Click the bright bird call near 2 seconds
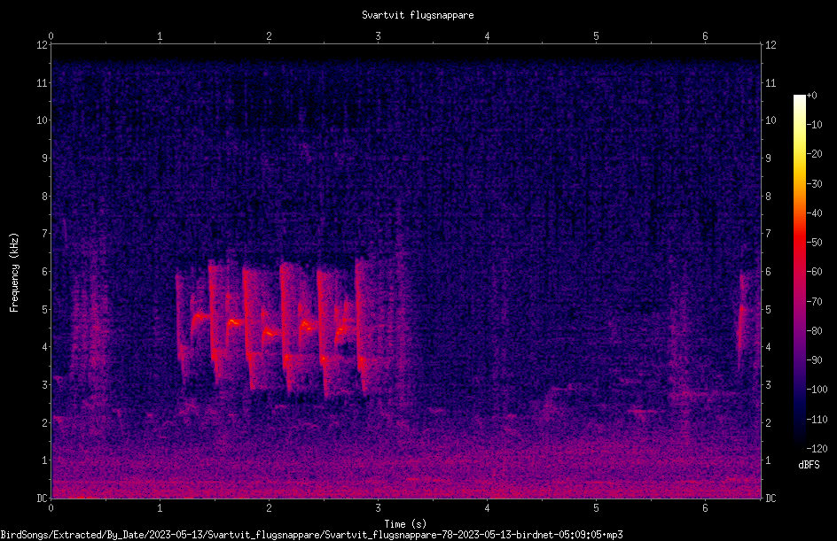837x541 pixels. 270,330
